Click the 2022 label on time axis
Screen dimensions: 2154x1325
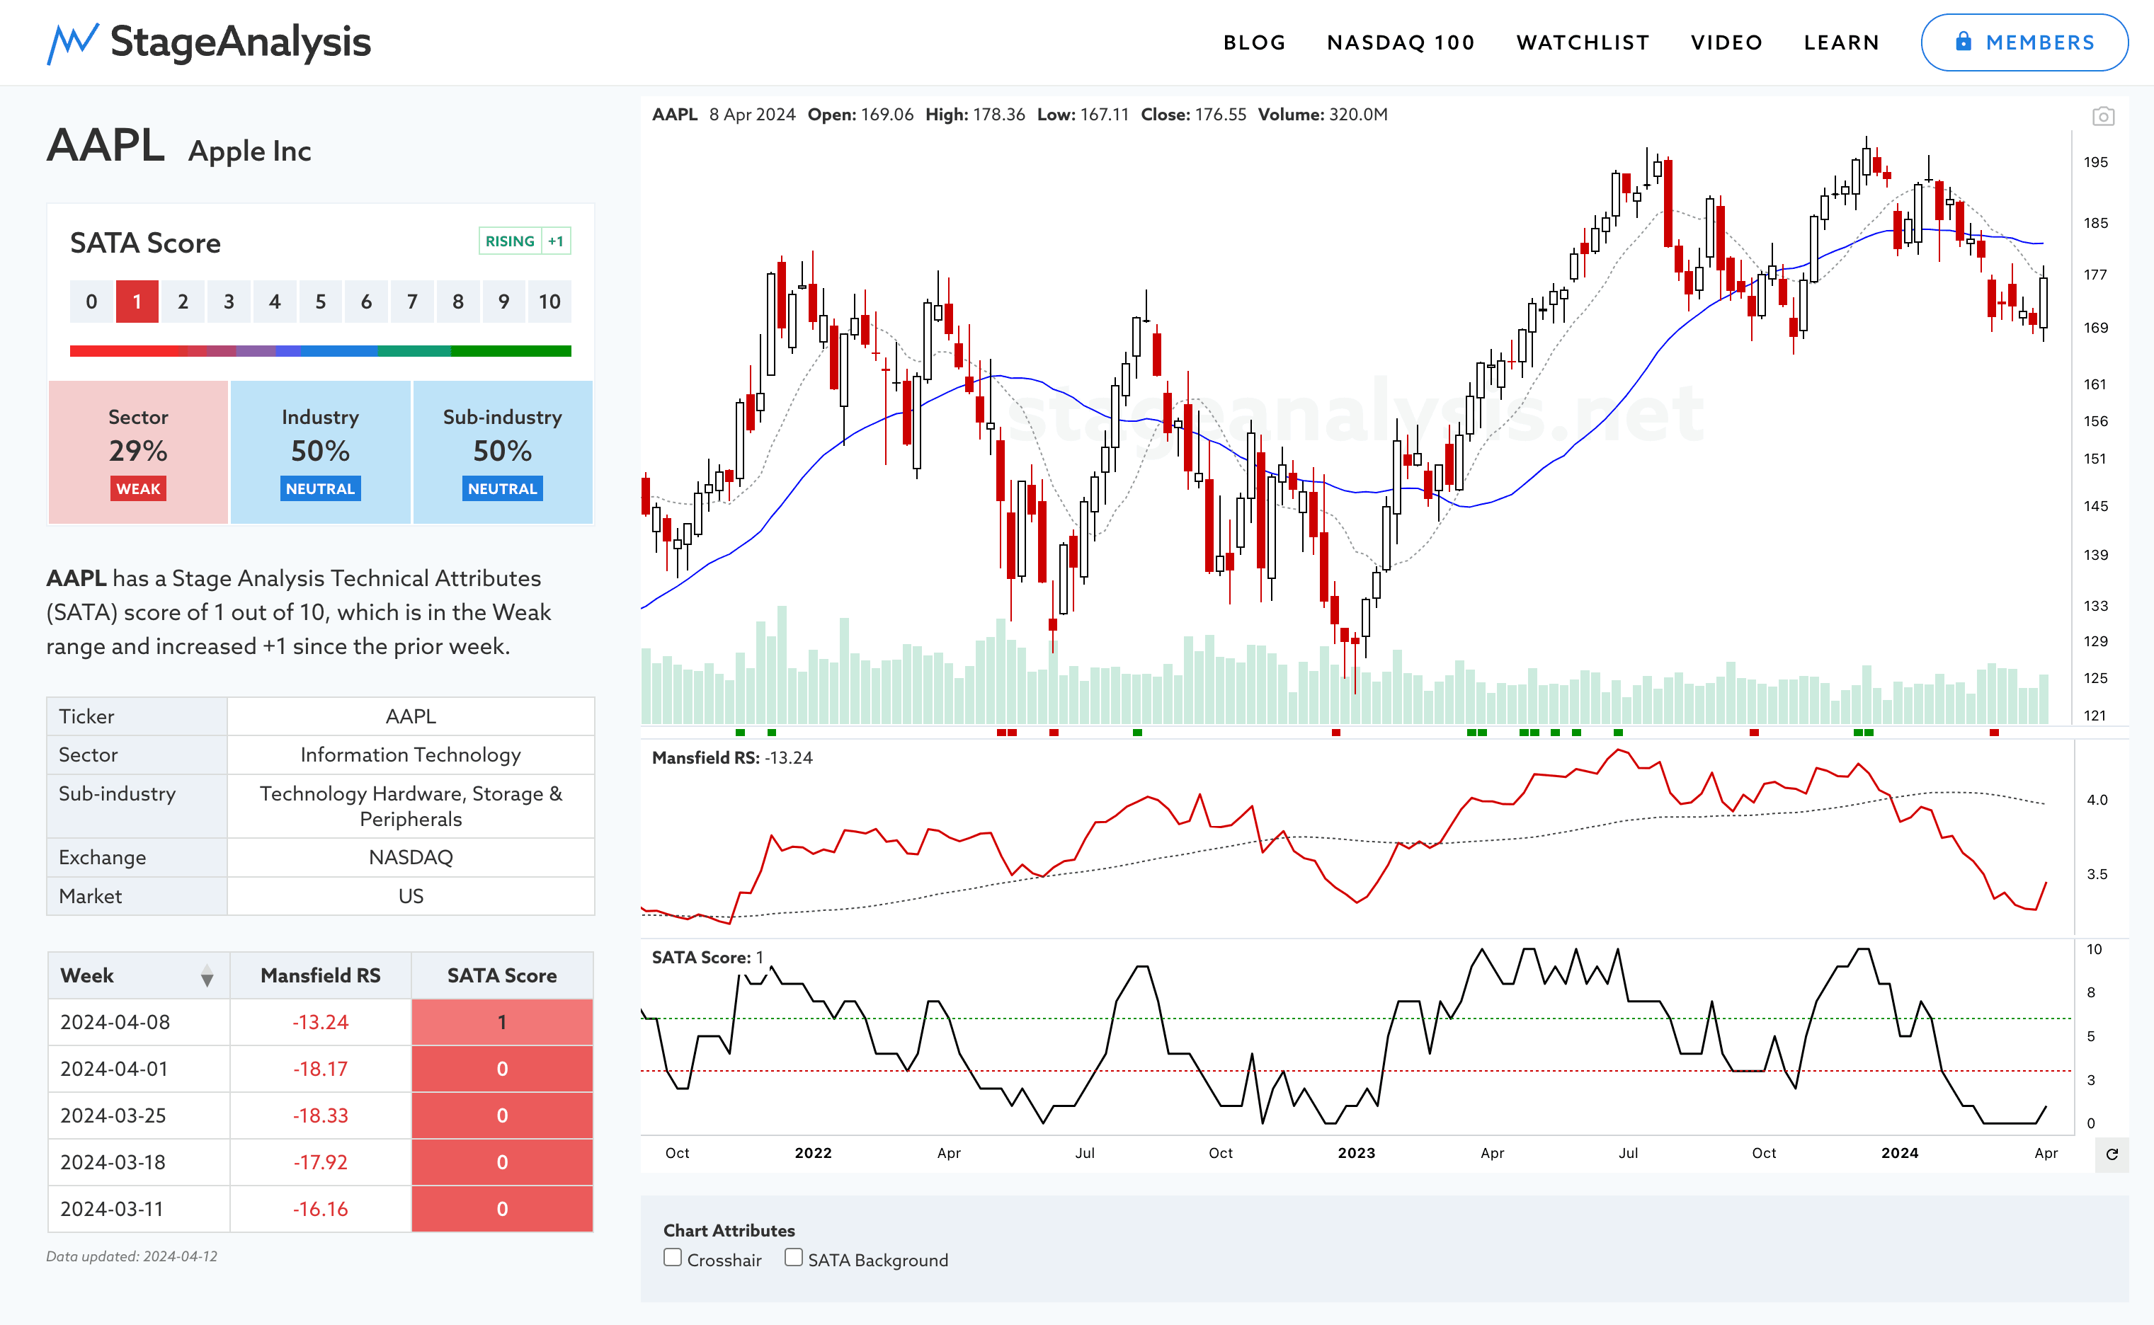click(813, 1153)
